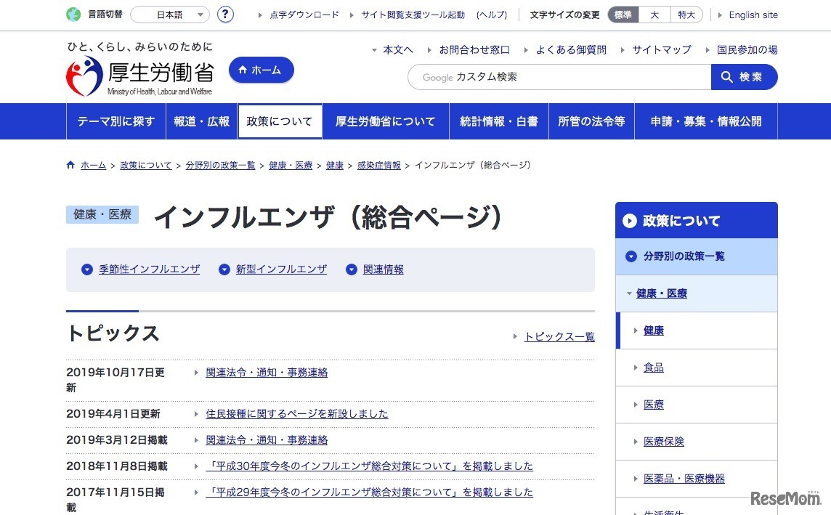The width and height of the screenshot is (831, 515).
Task: Click the arrow icon on the 政策について sidebar header
Action: (x=629, y=220)
